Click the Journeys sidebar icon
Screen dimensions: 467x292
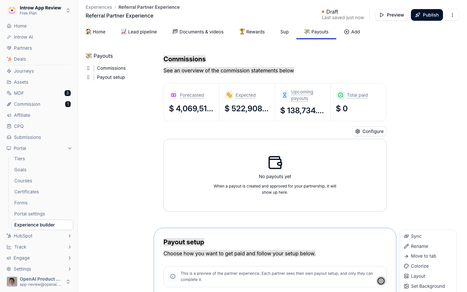(x=9, y=71)
